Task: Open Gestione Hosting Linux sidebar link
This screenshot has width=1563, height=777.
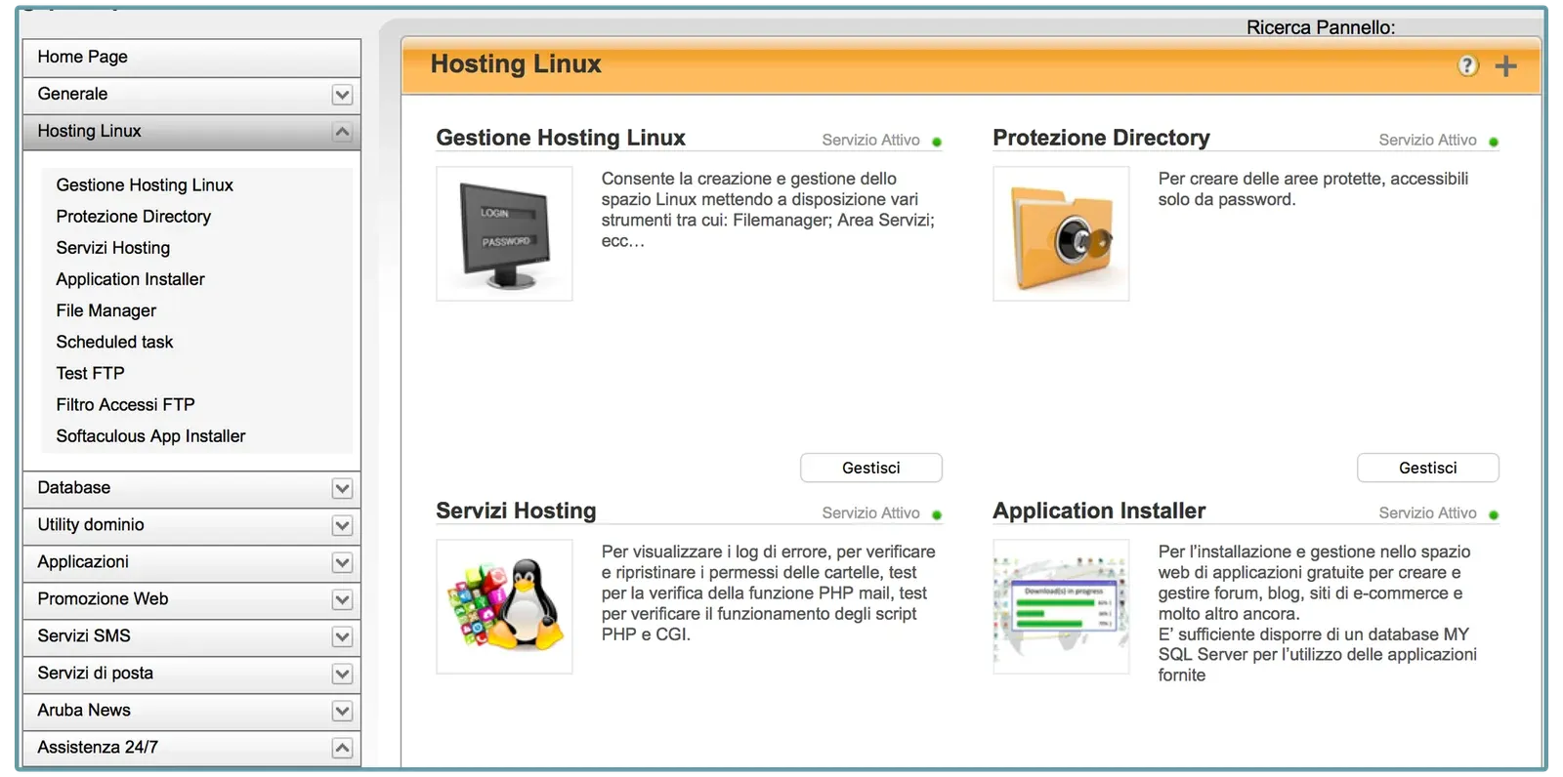Action: pyautogui.click(x=145, y=184)
